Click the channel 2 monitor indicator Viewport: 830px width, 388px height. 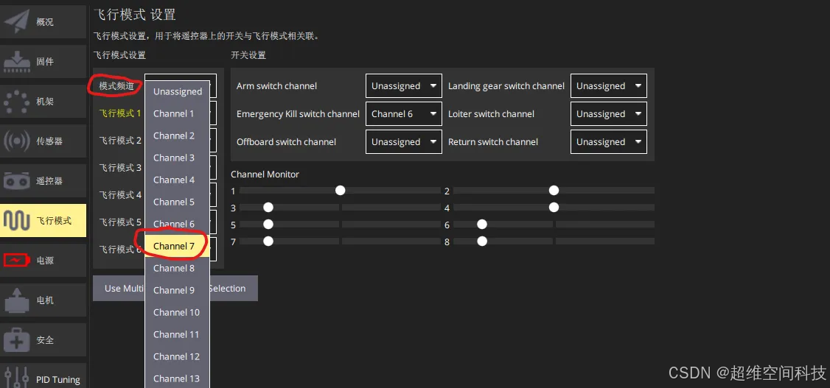click(x=554, y=190)
